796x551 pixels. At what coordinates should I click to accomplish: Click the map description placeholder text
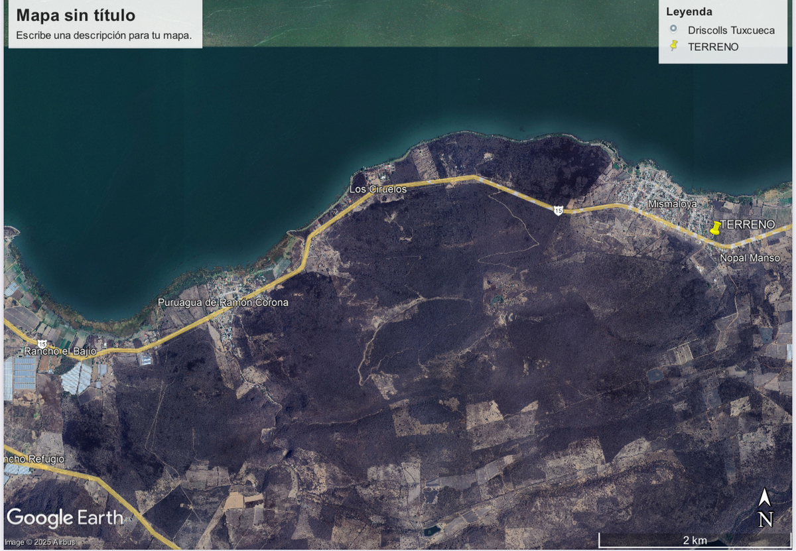pos(104,35)
